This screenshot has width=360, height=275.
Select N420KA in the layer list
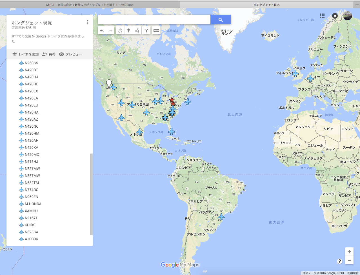[32, 147]
